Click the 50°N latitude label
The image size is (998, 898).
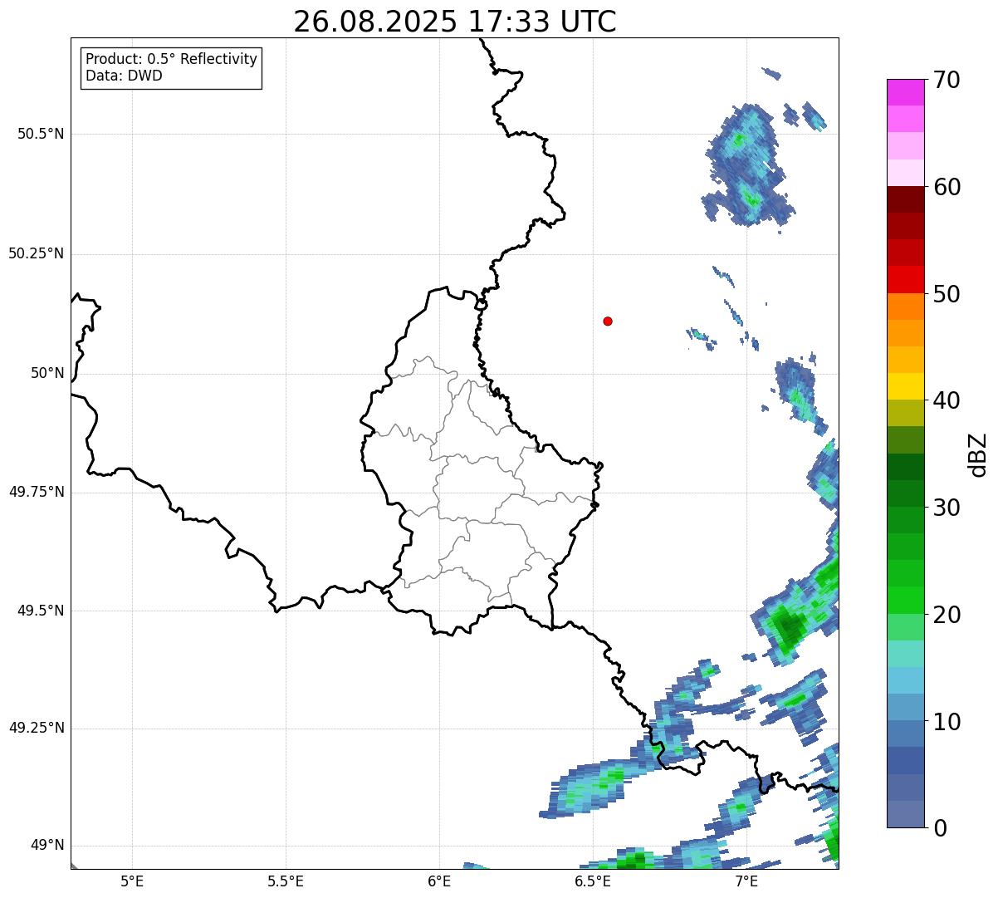point(48,373)
